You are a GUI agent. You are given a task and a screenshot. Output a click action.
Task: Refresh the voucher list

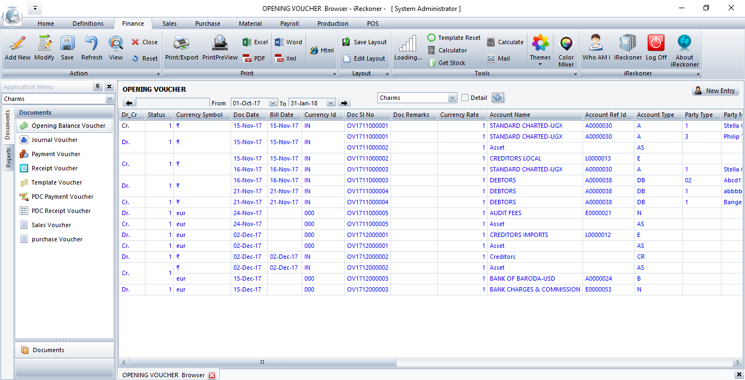(x=92, y=44)
